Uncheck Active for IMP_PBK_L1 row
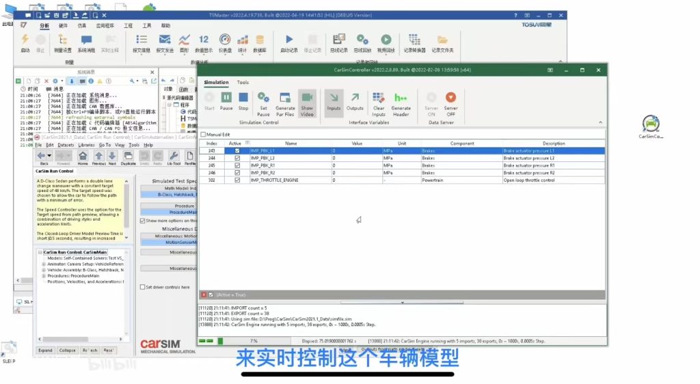 (237, 151)
